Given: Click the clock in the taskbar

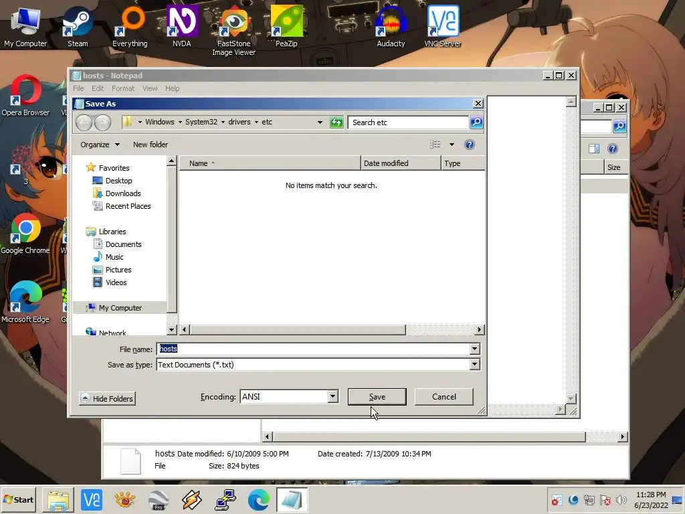Looking at the screenshot, I should coord(651,499).
